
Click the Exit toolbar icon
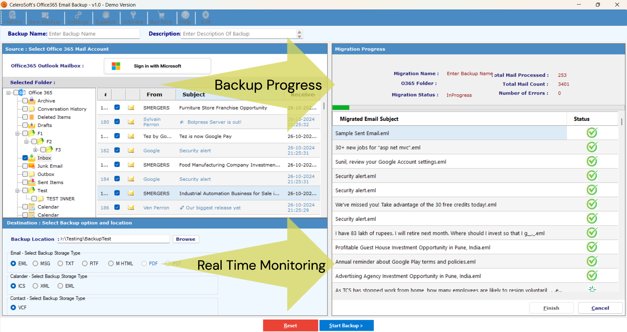(205, 18)
